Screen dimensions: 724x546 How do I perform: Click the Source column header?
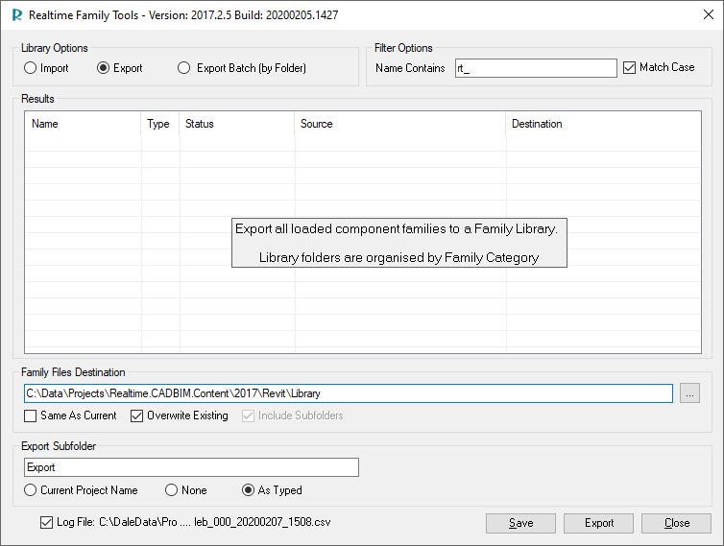(400, 124)
